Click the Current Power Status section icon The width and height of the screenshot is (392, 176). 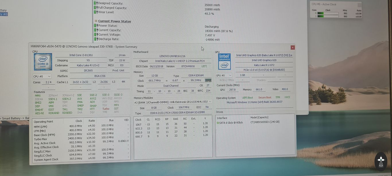coord(96,21)
